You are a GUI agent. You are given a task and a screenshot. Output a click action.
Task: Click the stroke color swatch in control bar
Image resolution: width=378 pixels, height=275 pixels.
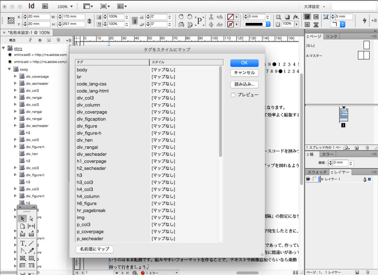pos(230,24)
